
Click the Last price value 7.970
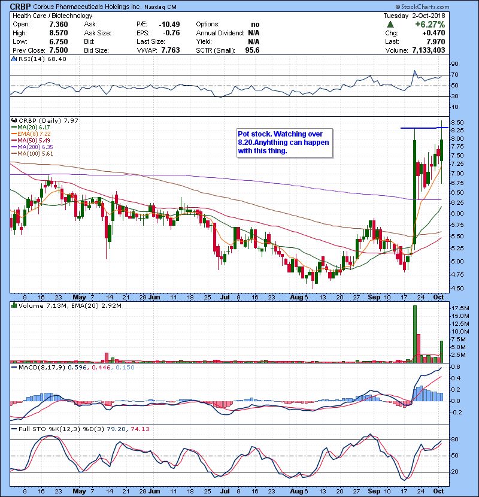[x=435, y=41]
